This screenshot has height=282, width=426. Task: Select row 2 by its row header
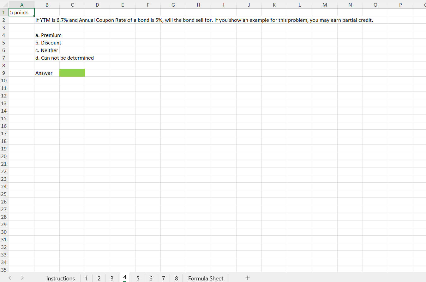[4, 20]
